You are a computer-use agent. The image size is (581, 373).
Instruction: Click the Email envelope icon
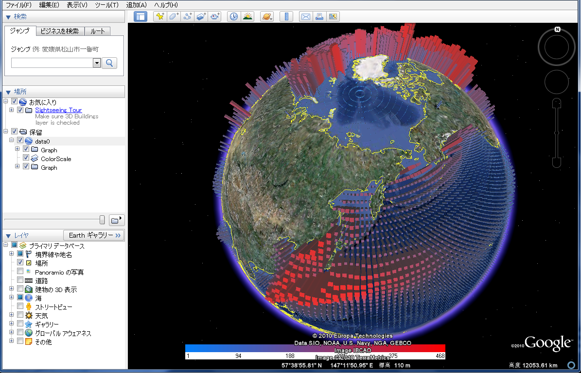pos(306,16)
